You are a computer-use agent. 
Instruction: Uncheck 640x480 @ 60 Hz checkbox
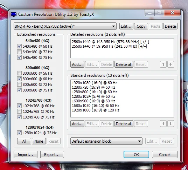point(19,46)
